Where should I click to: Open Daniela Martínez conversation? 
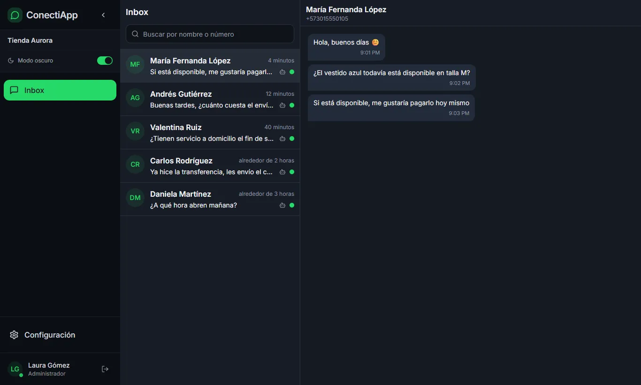(x=210, y=199)
